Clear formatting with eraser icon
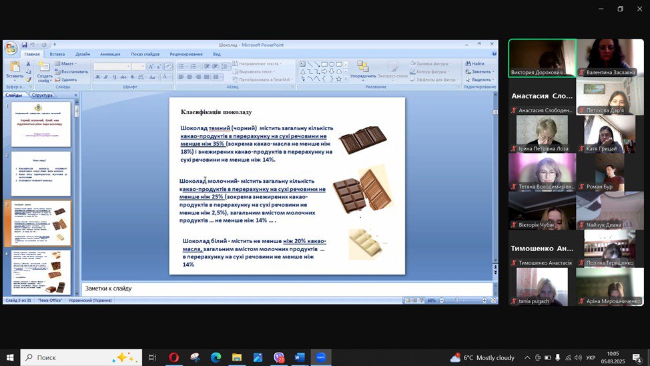650x366 pixels. point(168,66)
